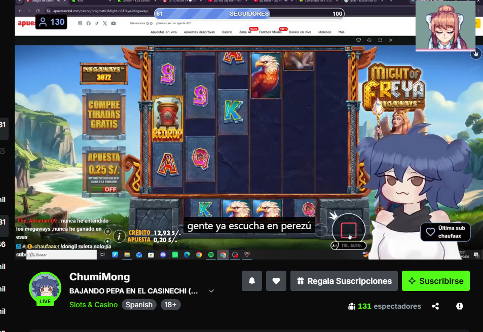Open the Football Studio menu item
This screenshot has height=332, width=483.
[270, 32]
